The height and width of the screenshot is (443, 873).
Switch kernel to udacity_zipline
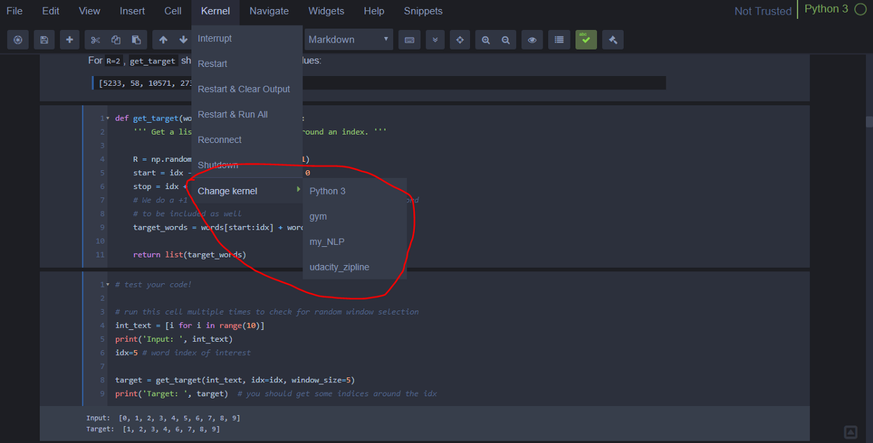(355, 266)
